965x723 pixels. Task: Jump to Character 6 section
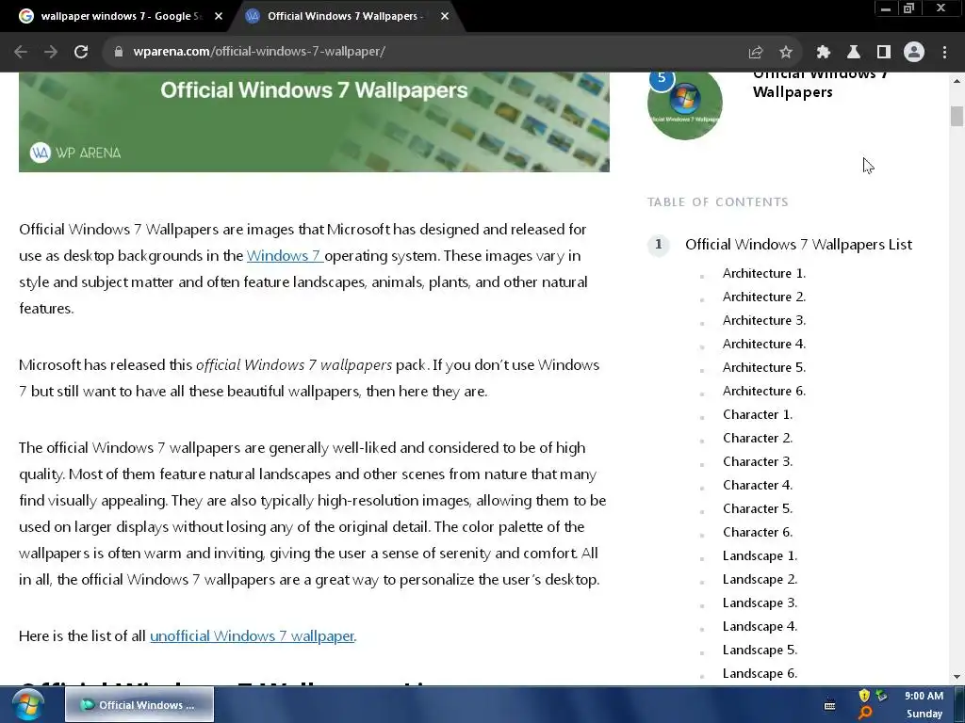pos(758,533)
